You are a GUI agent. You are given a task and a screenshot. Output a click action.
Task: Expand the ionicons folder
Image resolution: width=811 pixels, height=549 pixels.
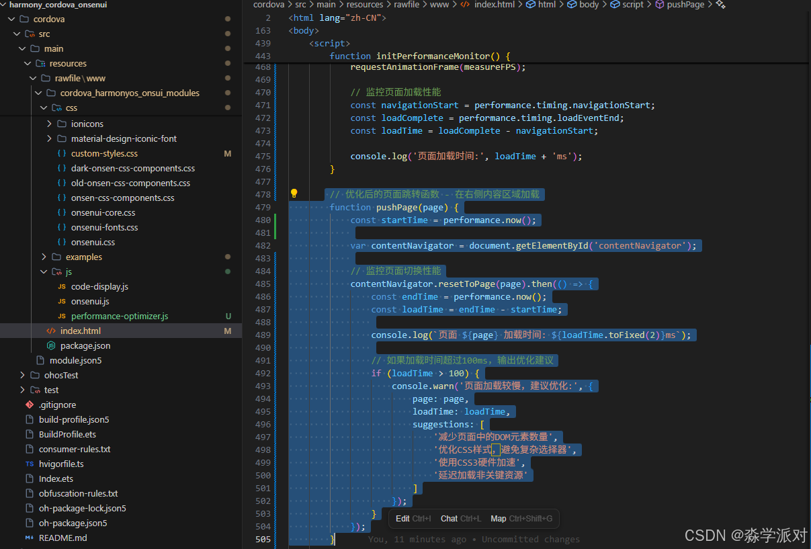[x=49, y=124]
